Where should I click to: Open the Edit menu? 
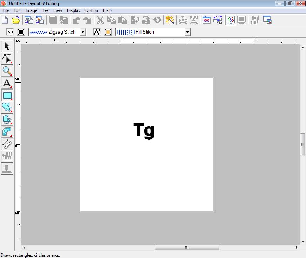tap(17, 10)
